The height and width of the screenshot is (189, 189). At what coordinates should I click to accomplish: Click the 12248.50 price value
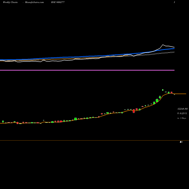(x=183, y=109)
